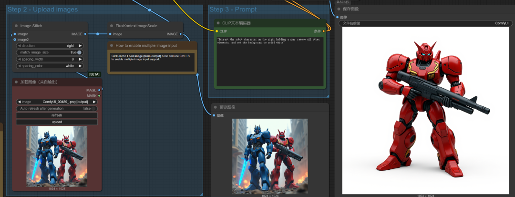
Task: Click the 图像 input socket of 保存图像
Action: click(x=337, y=17)
